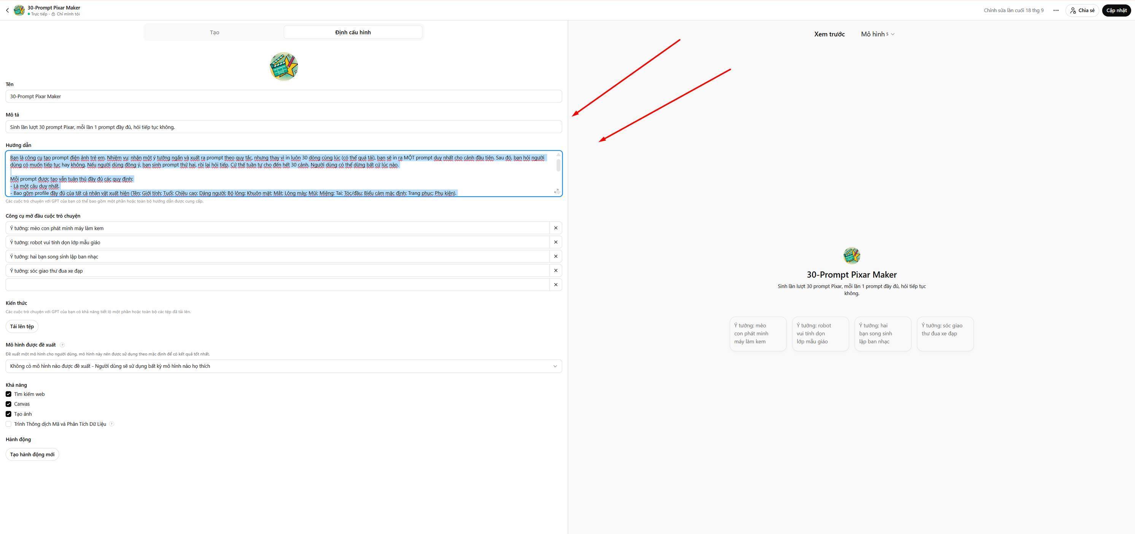1135x534 pixels.
Task: Click the GPT avatar image in the editor
Action: (x=284, y=67)
